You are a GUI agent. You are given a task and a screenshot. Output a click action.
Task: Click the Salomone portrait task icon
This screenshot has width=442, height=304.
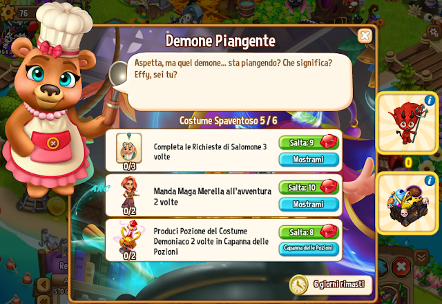point(129,149)
